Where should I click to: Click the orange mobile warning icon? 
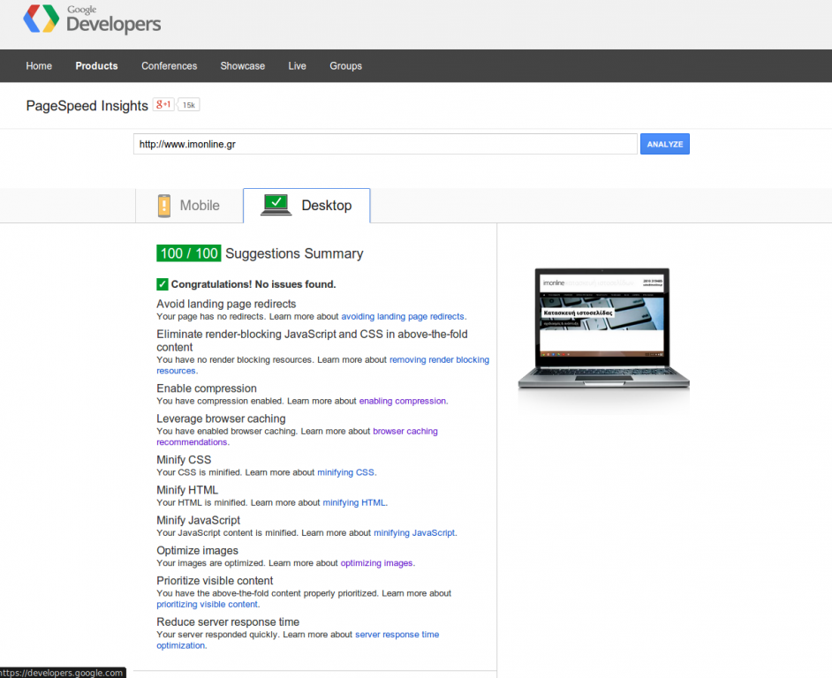point(164,206)
